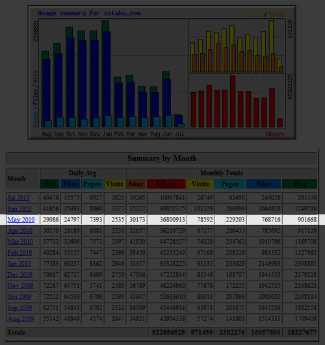Click the green Daily Avg Hits header
This screenshot has height=345, width=325.
click(50, 184)
